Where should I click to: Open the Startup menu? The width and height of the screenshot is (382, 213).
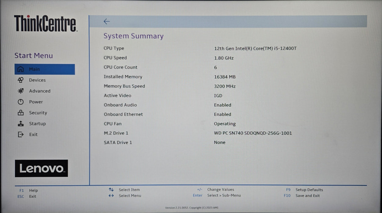tap(37, 124)
